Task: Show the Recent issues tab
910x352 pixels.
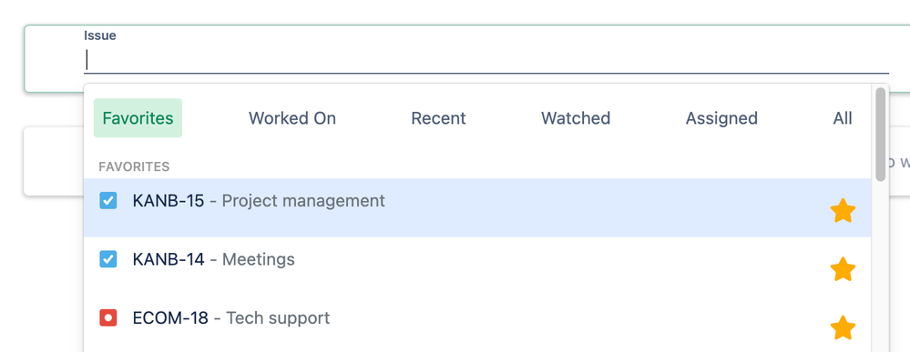Action: (x=438, y=117)
